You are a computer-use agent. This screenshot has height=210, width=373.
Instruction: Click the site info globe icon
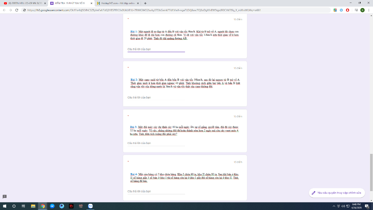(24, 10)
